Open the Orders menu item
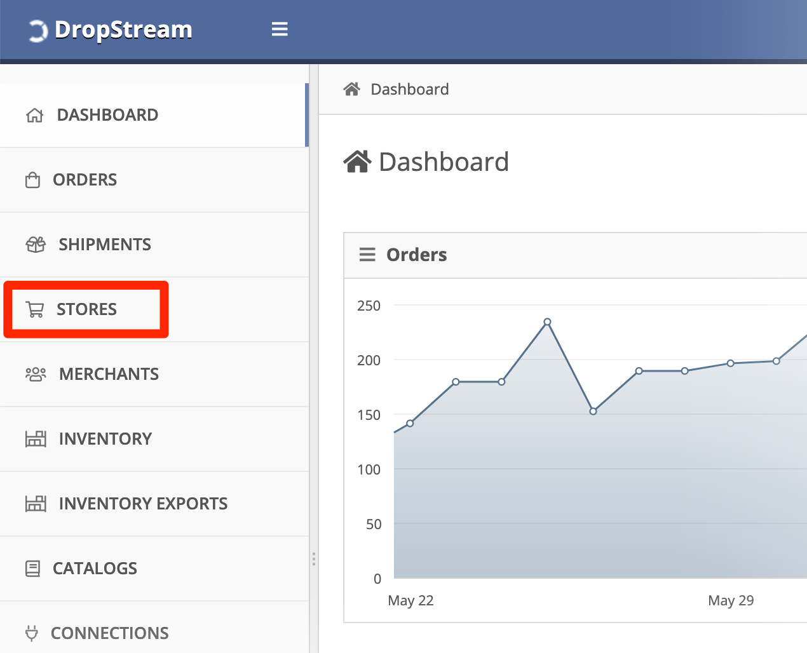 (85, 180)
